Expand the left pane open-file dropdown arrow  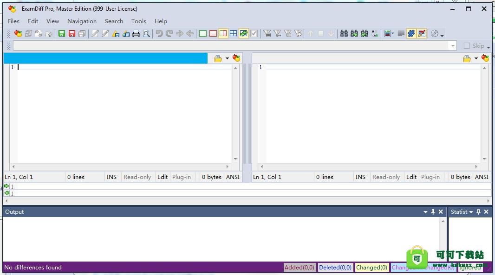click(x=227, y=58)
